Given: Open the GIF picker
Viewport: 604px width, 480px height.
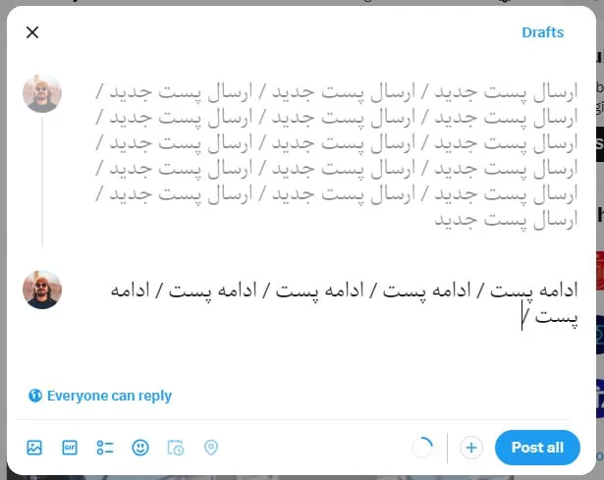Looking at the screenshot, I should (70, 448).
